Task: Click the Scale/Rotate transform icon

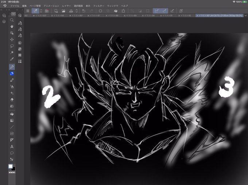Action: click(x=123, y=11)
